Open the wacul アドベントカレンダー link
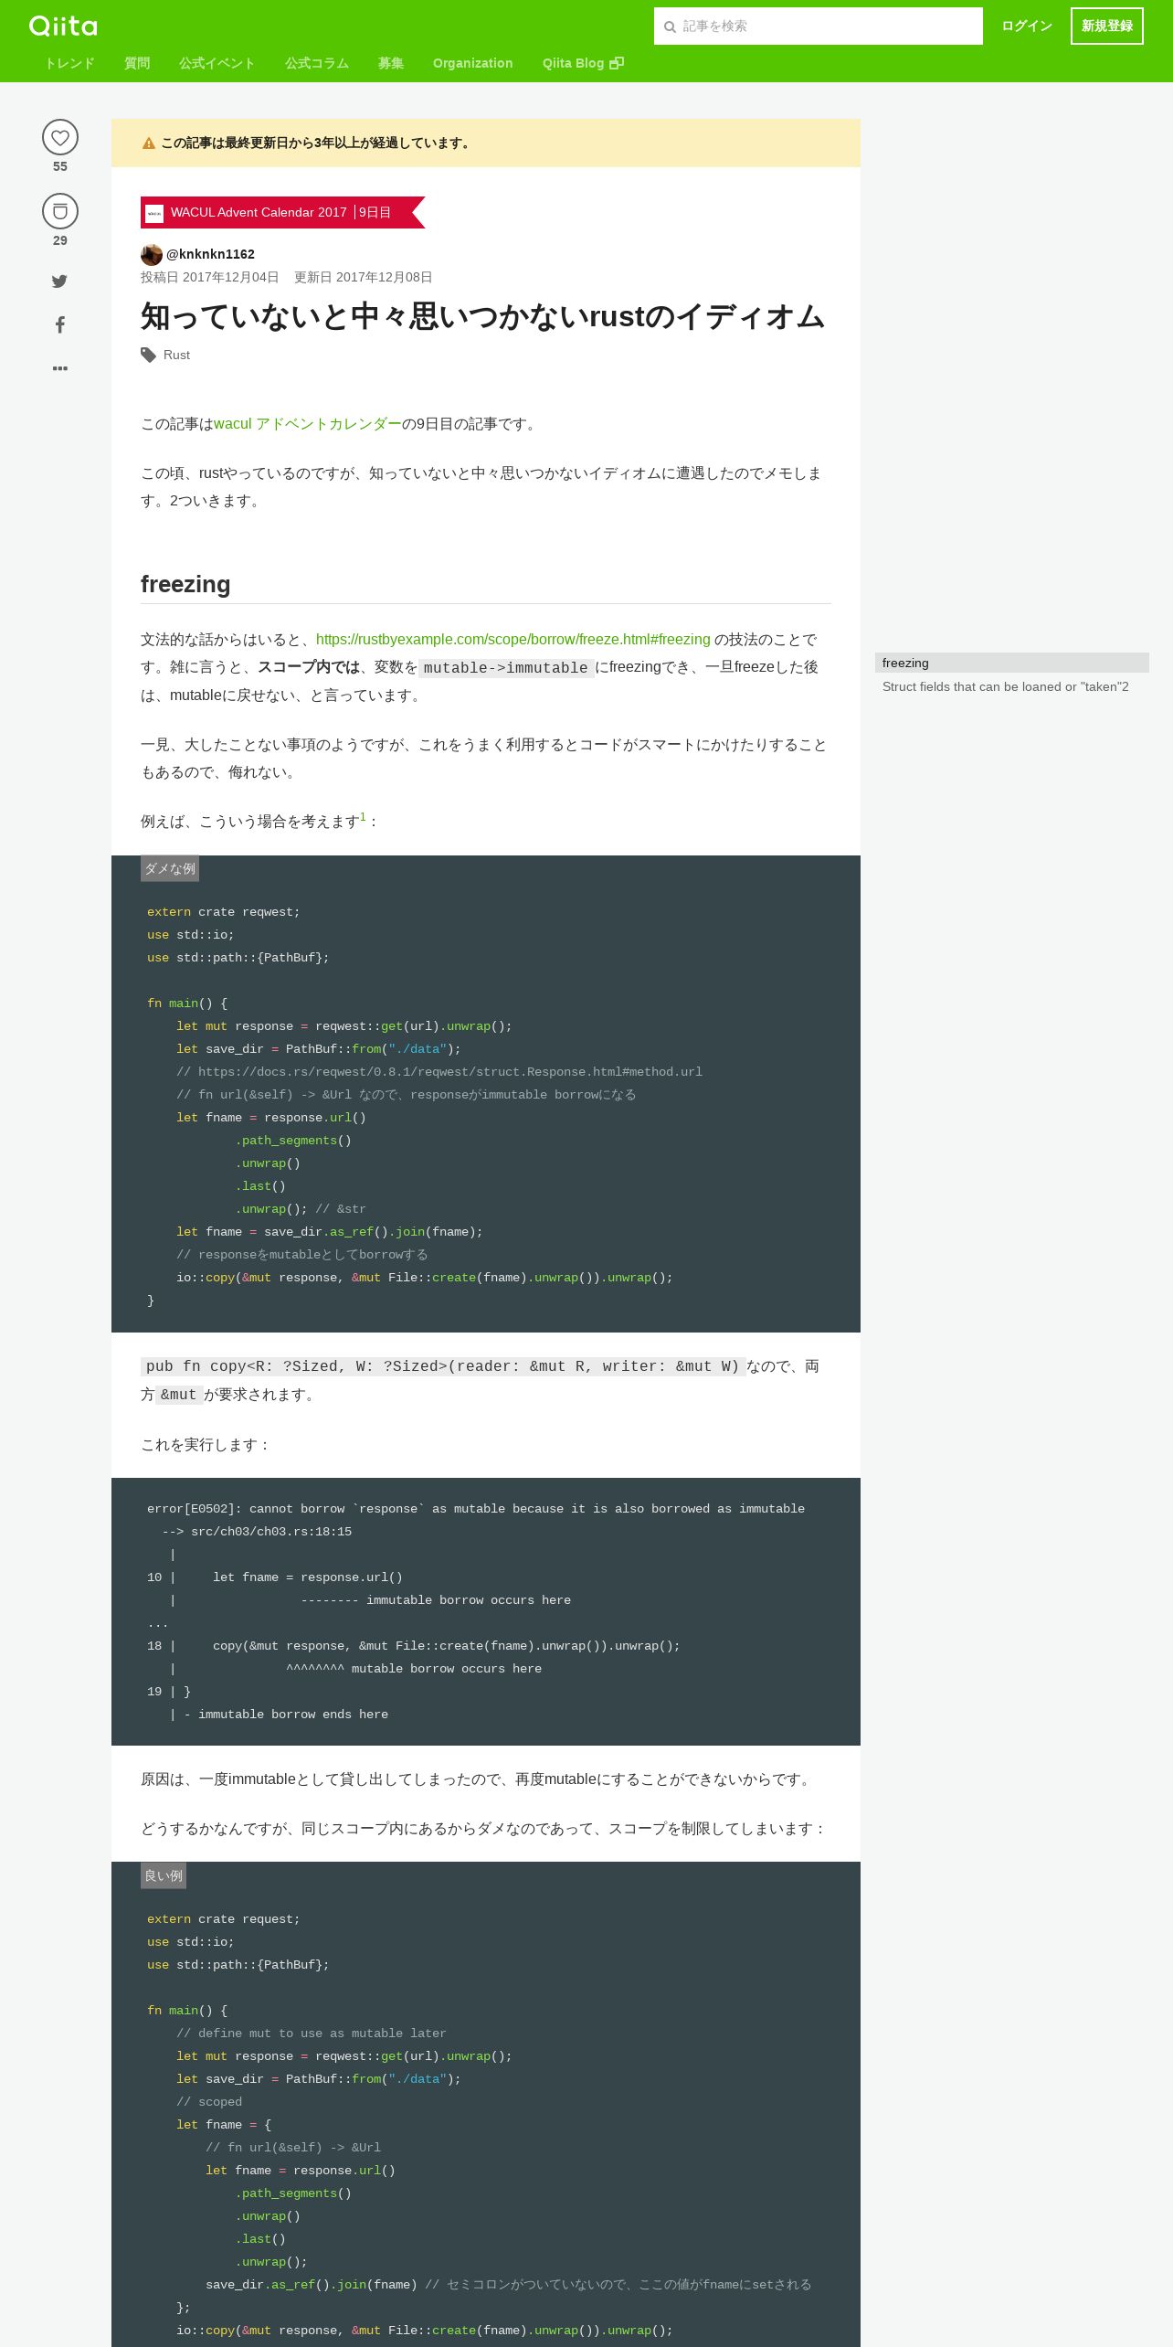This screenshot has height=2347, width=1173. click(308, 424)
